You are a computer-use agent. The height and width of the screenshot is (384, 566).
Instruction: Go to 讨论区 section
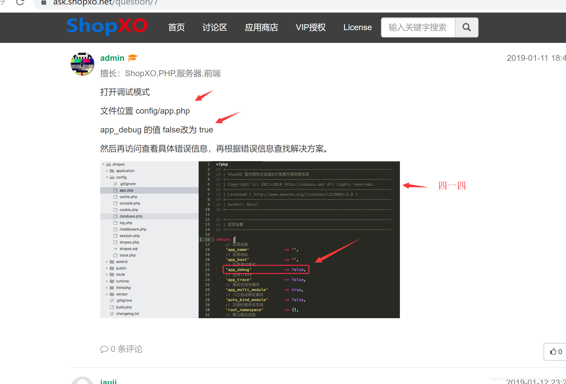click(x=215, y=27)
